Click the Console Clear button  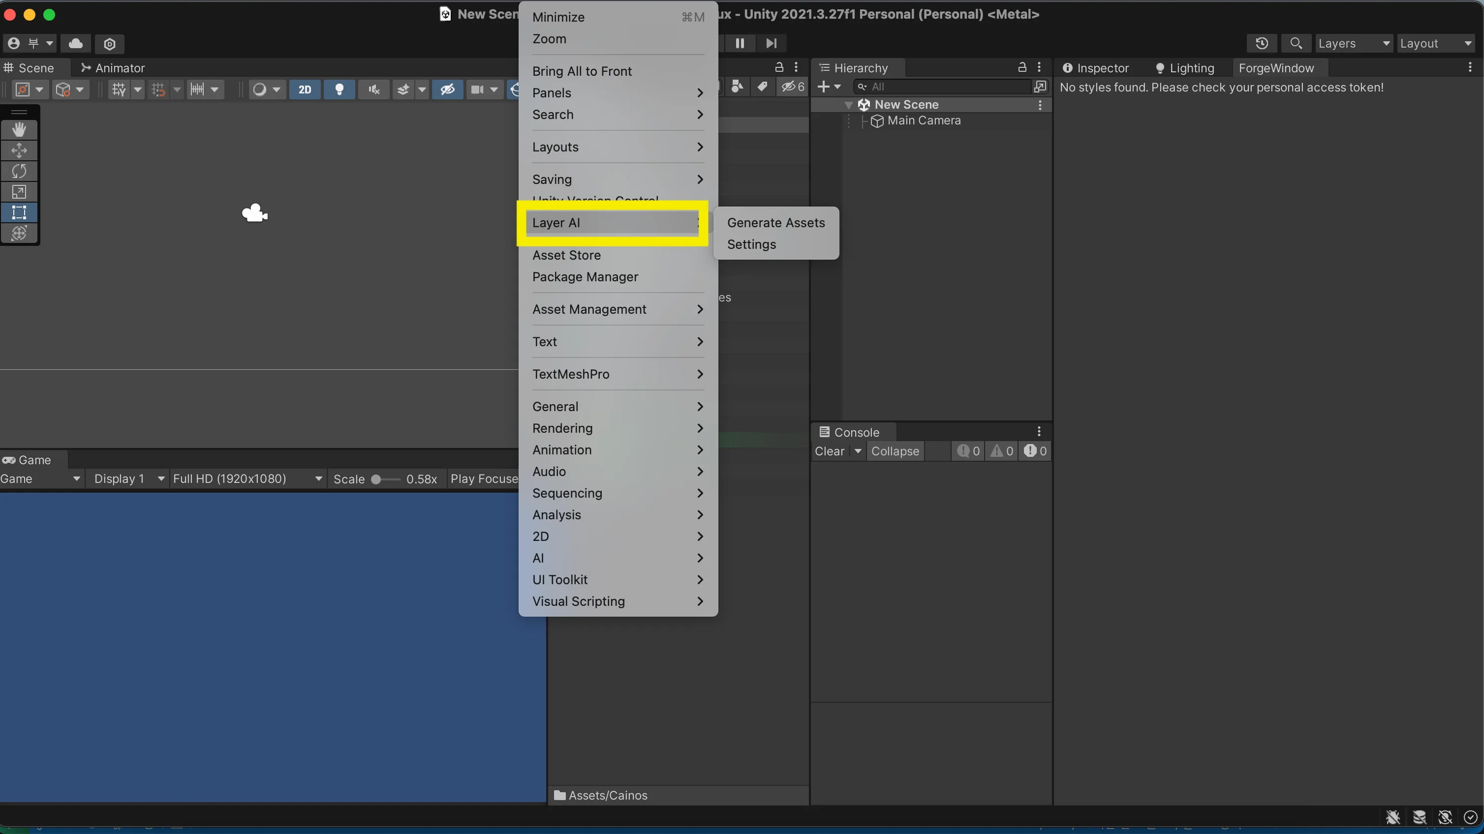click(x=830, y=451)
